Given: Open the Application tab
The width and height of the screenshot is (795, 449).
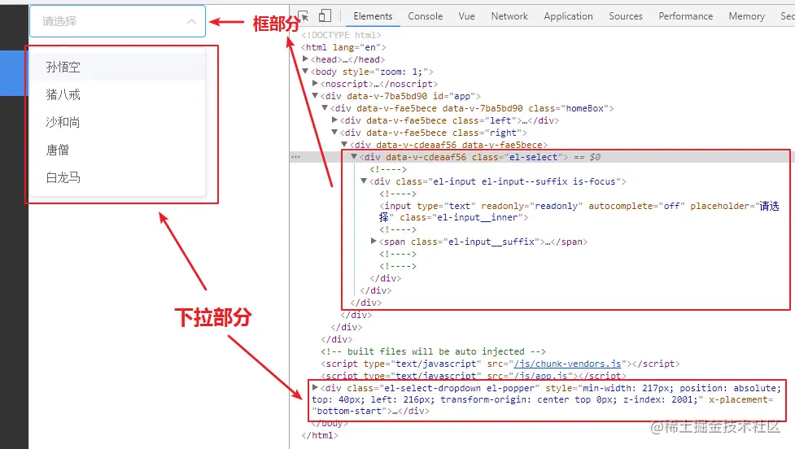Looking at the screenshot, I should point(568,16).
